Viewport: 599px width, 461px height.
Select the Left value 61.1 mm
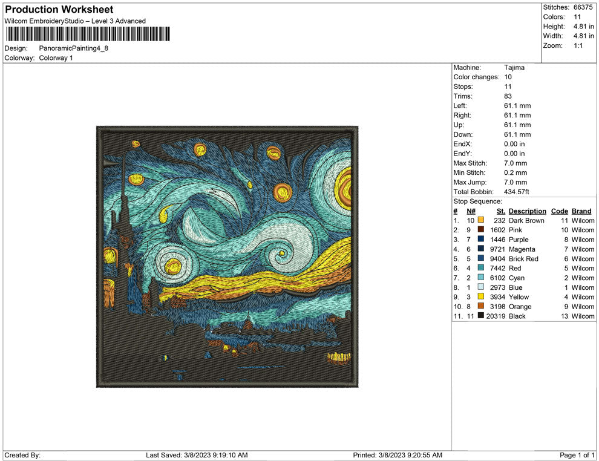click(517, 106)
